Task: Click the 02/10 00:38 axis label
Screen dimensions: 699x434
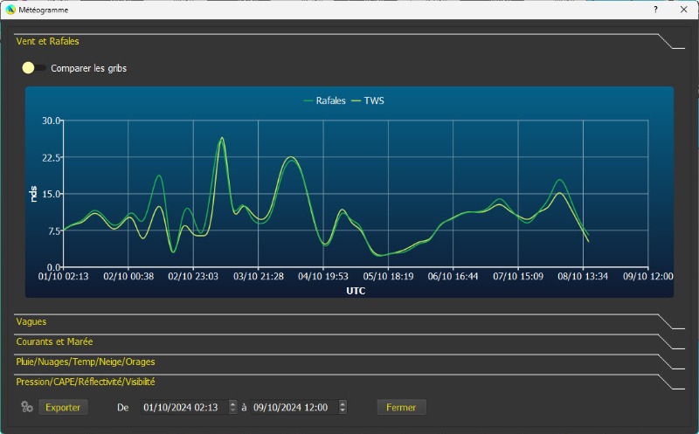Action: click(x=128, y=276)
